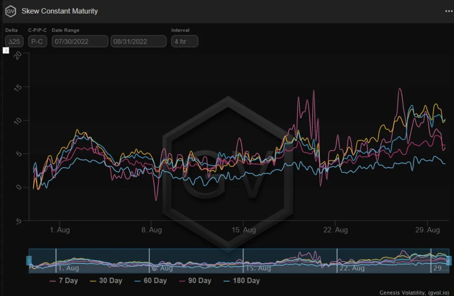Click the Genesis Volatility gvol.io credit
This screenshot has height=296, width=454.
point(414,293)
